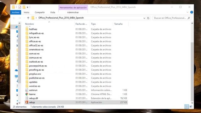Select the office32.es-es folder icon
Screen dimensions: 201x113
(27, 45)
